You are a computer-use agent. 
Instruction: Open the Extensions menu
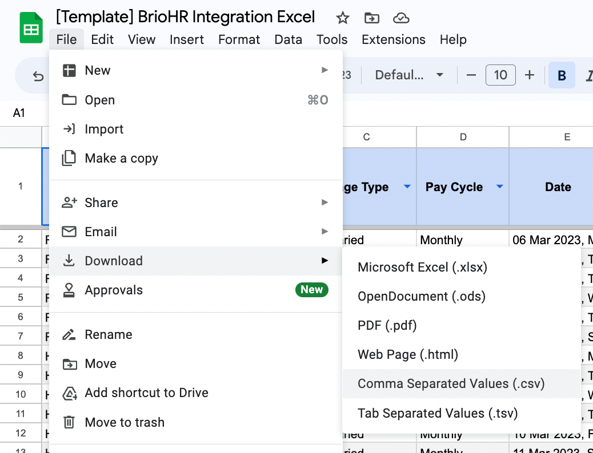393,39
